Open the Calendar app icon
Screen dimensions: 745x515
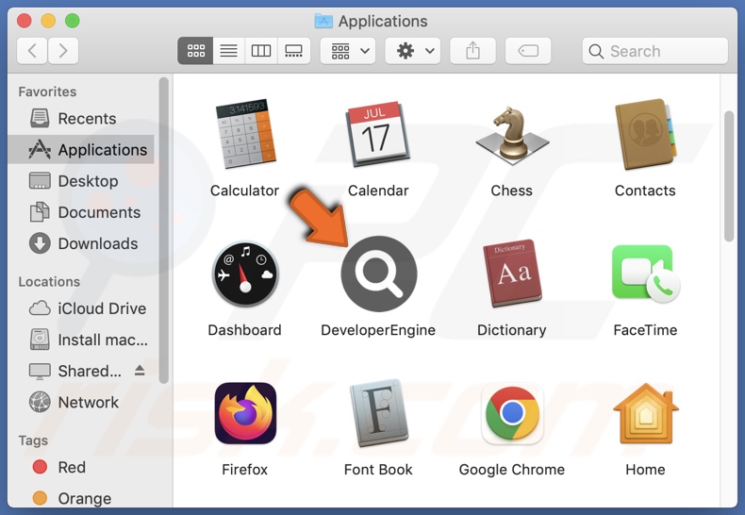(x=378, y=134)
